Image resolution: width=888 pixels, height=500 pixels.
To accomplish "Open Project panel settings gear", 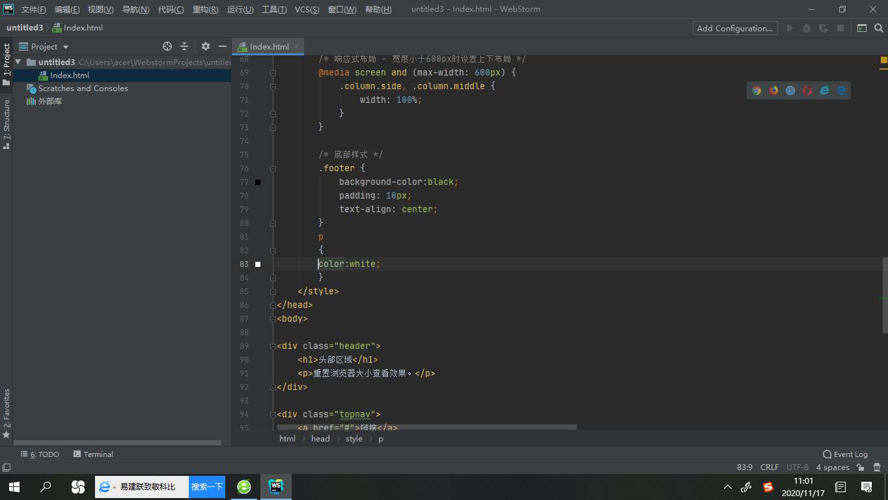I will coord(205,46).
